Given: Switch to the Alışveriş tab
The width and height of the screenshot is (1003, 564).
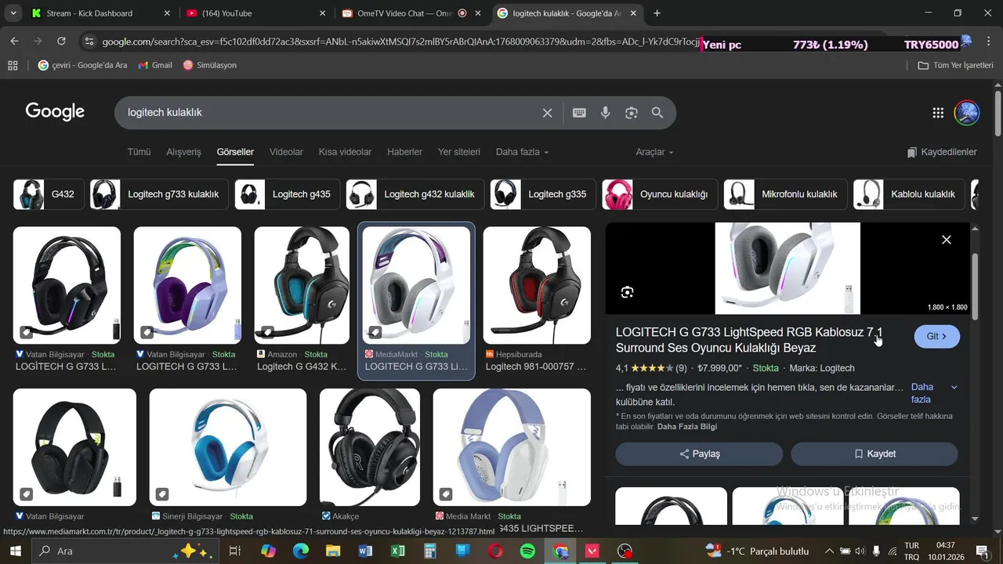Looking at the screenshot, I should 183,152.
